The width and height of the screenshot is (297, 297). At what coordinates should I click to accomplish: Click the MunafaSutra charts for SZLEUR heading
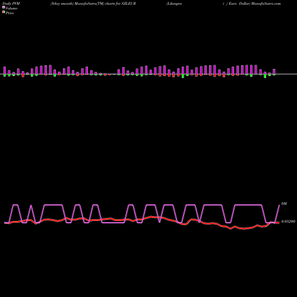(93, 4)
